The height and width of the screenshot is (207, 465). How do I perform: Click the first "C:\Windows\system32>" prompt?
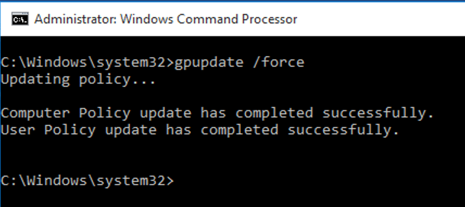click(87, 63)
